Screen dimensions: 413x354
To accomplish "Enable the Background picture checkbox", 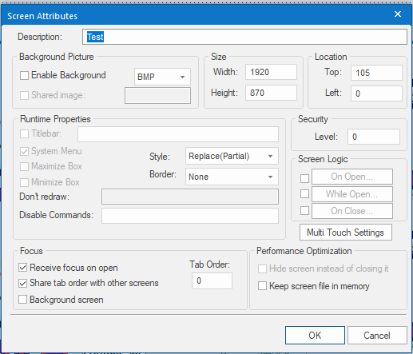I will click(24, 75).
